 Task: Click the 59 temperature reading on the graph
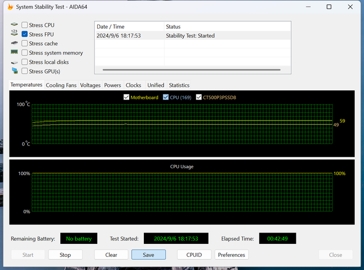pos(342,121)
